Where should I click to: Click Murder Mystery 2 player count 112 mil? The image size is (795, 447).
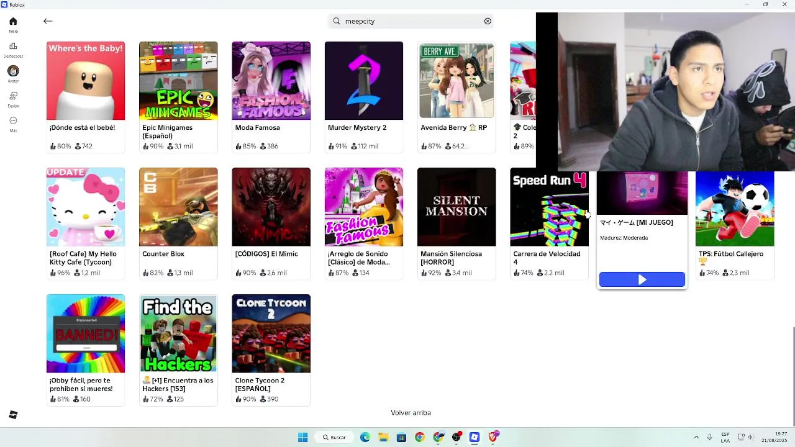(365, 147)
